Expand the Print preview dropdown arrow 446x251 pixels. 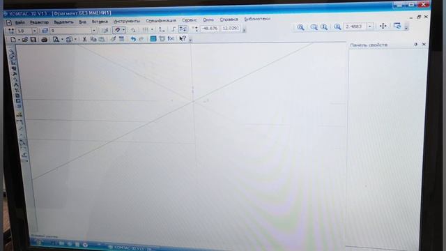click(x=62, y=40)
